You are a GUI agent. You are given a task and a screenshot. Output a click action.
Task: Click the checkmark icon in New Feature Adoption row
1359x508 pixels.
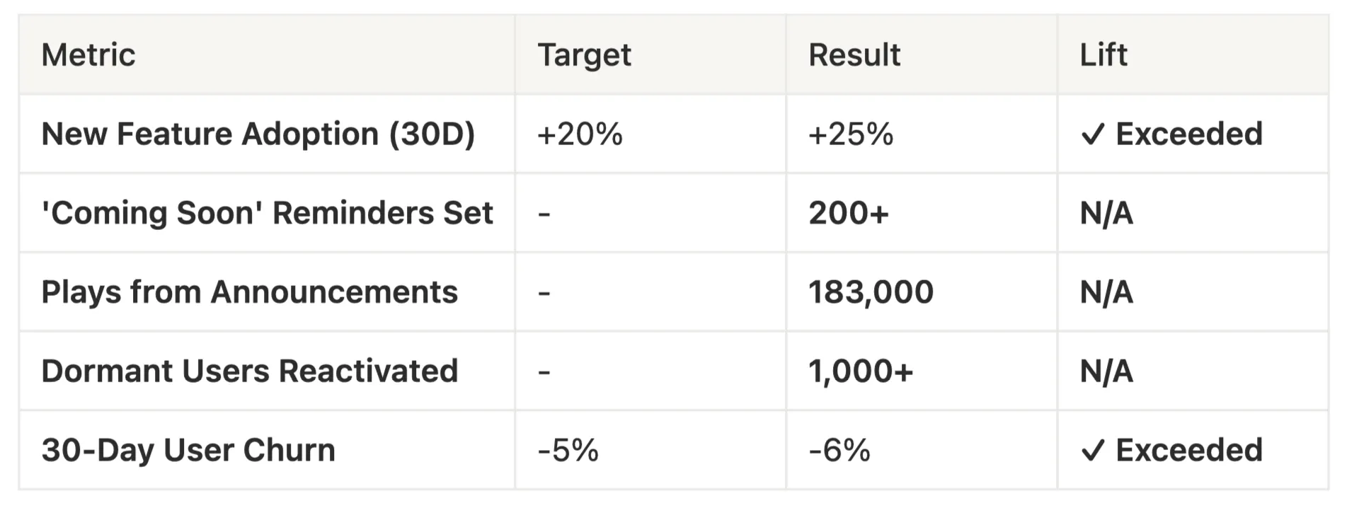(x=1093, y=134)
